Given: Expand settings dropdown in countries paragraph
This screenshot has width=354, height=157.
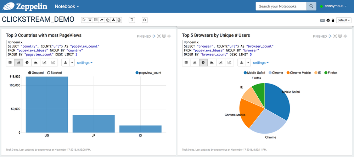Looking at the screenshot, I should (85, 63).
